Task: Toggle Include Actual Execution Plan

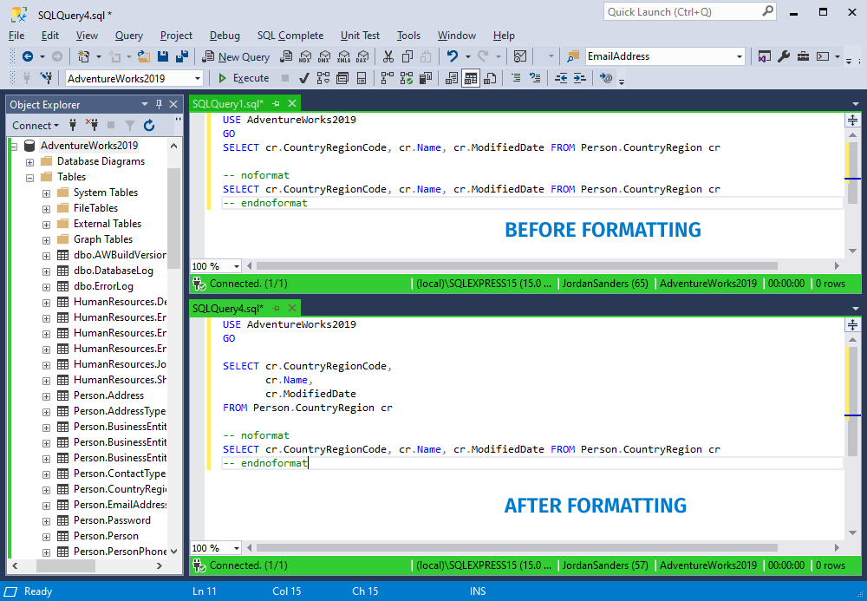Action: tap(387, 78)
